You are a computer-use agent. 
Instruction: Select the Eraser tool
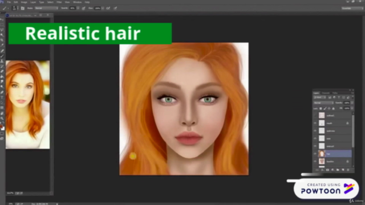tap(2, 71)
